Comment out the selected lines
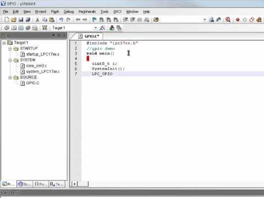 pos(140,20)
